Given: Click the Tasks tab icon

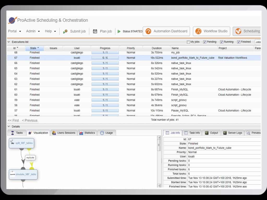Looking at the screenshot, I should 13,133.
